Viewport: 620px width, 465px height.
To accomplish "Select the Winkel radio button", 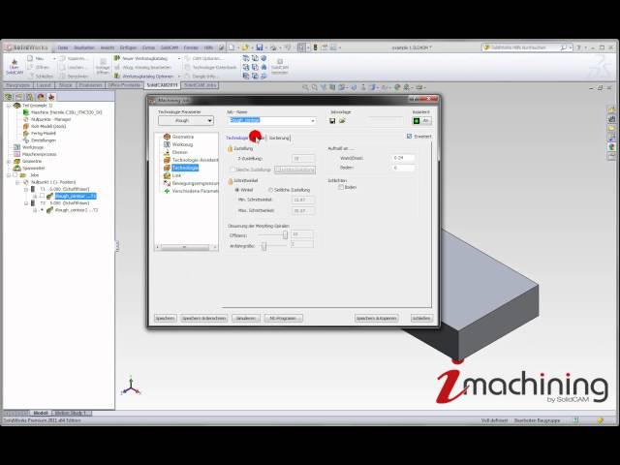I will (237, 190).
